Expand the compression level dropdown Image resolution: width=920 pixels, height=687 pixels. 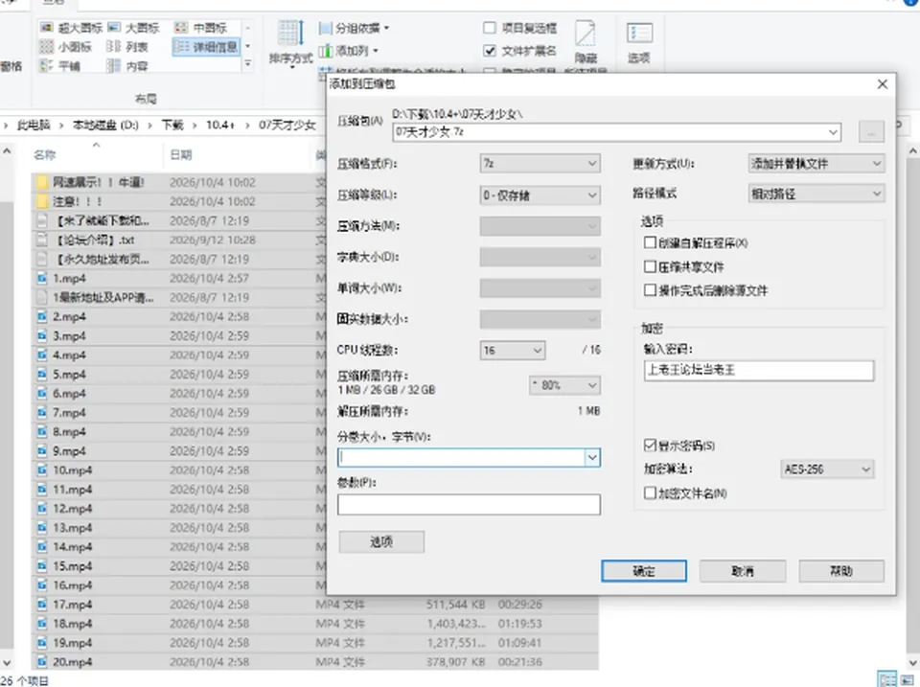click(540, 195)
